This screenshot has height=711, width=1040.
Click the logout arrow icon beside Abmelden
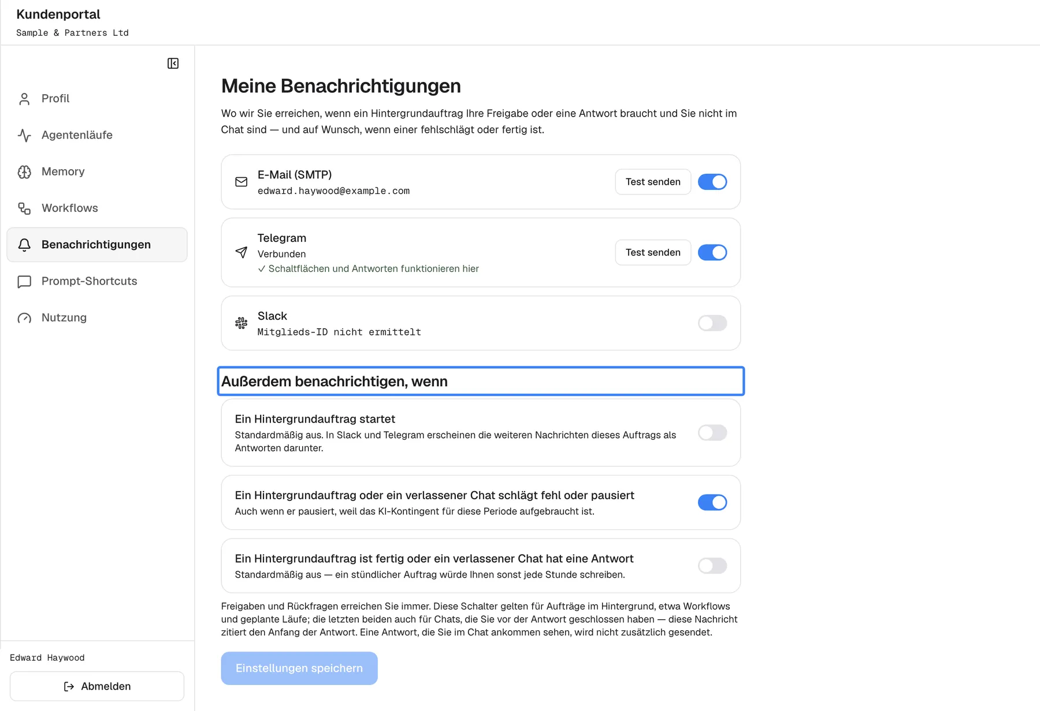pos(69,686)
